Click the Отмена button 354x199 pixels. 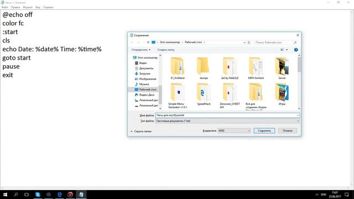(288, 130)
